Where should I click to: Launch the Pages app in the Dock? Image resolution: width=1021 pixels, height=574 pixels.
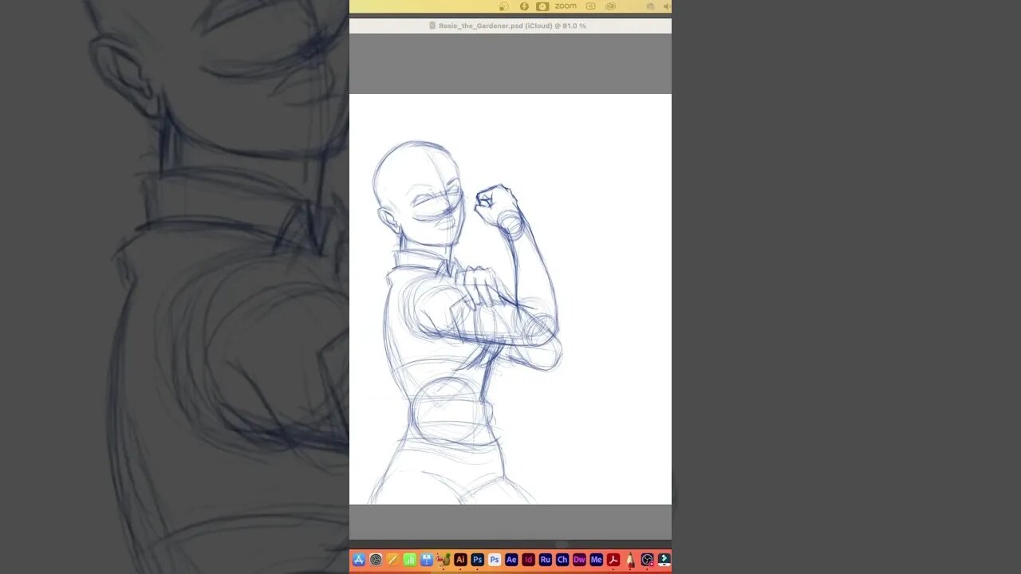tap(392, 560)
